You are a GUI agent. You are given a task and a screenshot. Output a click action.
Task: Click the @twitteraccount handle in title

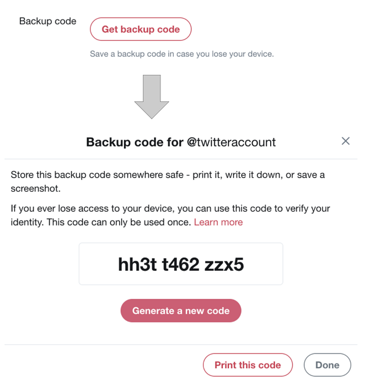coord(231,142)
